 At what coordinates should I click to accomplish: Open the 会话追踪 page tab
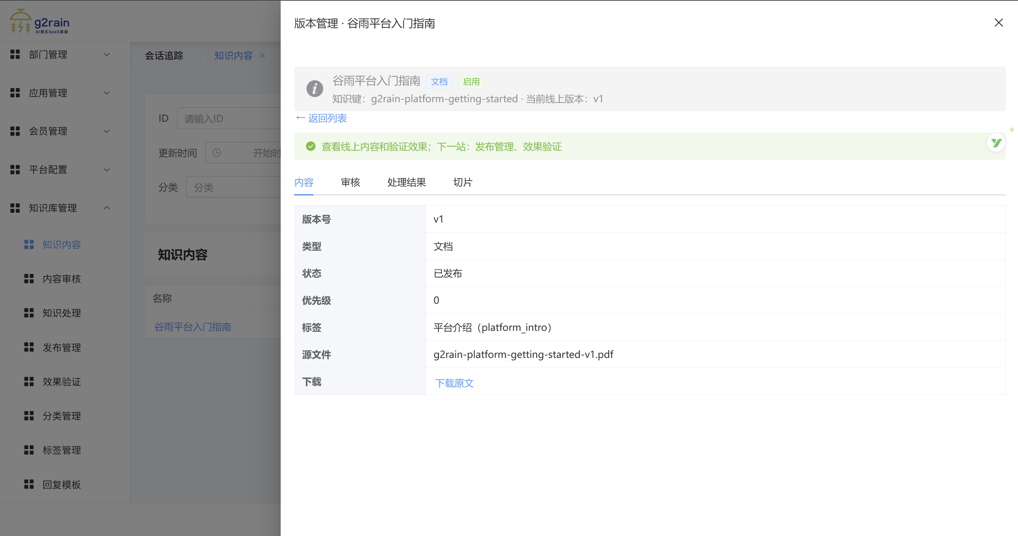tap(164, 56)
